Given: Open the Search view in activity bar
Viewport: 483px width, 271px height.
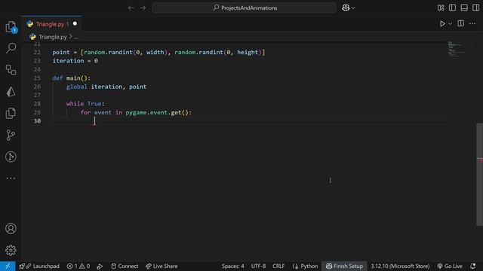Looking at the screenshot, I should pyautogui.click(x=11, y=48).
